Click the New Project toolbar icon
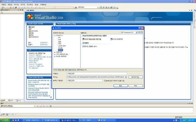The height and width of the screenshot is (122, 196). pyautogui.click(x=2, y=8)
